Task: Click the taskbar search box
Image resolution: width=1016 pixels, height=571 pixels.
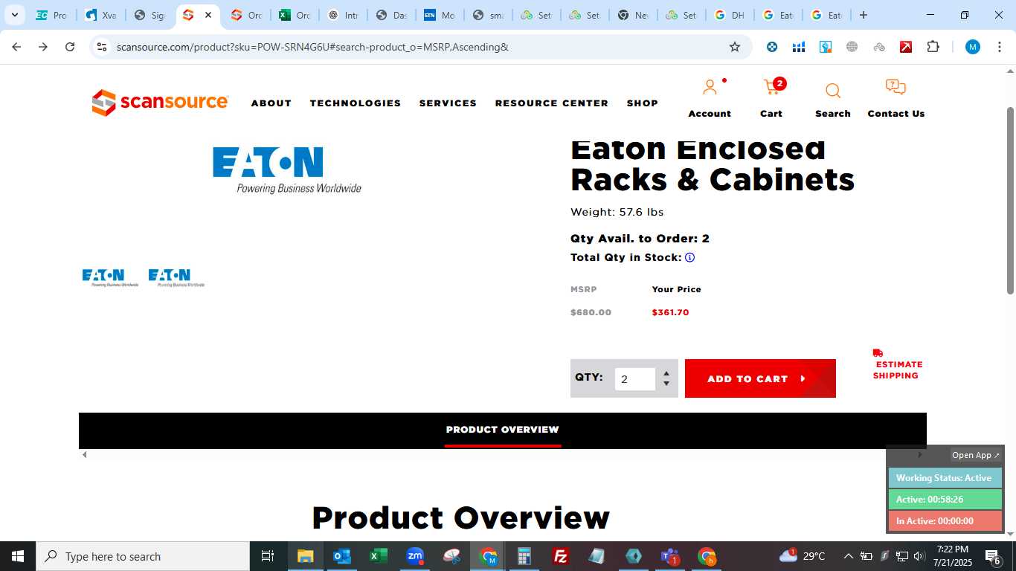Action: pos(143,556)
